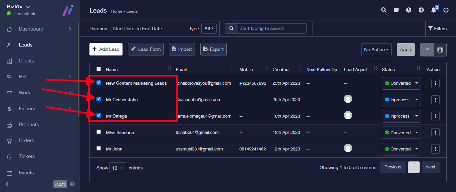
Task: Open the help question mark icon
Action: click(x=72, y=184)
